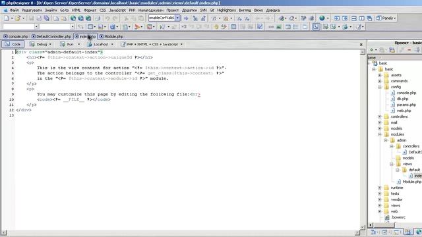Click the Debug button

click(38, 44)
